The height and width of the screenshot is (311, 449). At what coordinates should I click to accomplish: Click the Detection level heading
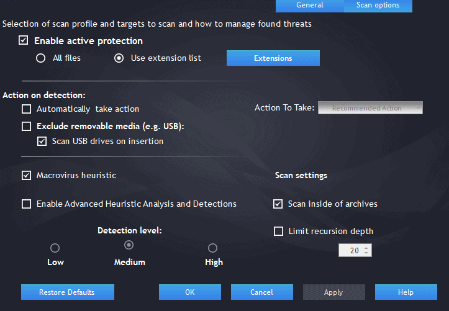point(130,230)
